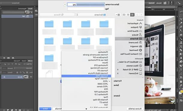Image resolution: width=183 pixels, height=111 pixels.
Task: Choose CompuServe GIF from format list
Action: (86, 57)
